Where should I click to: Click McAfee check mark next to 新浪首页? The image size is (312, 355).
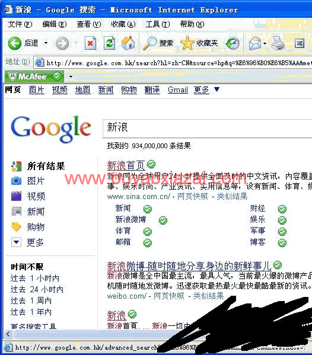(151, 164)
